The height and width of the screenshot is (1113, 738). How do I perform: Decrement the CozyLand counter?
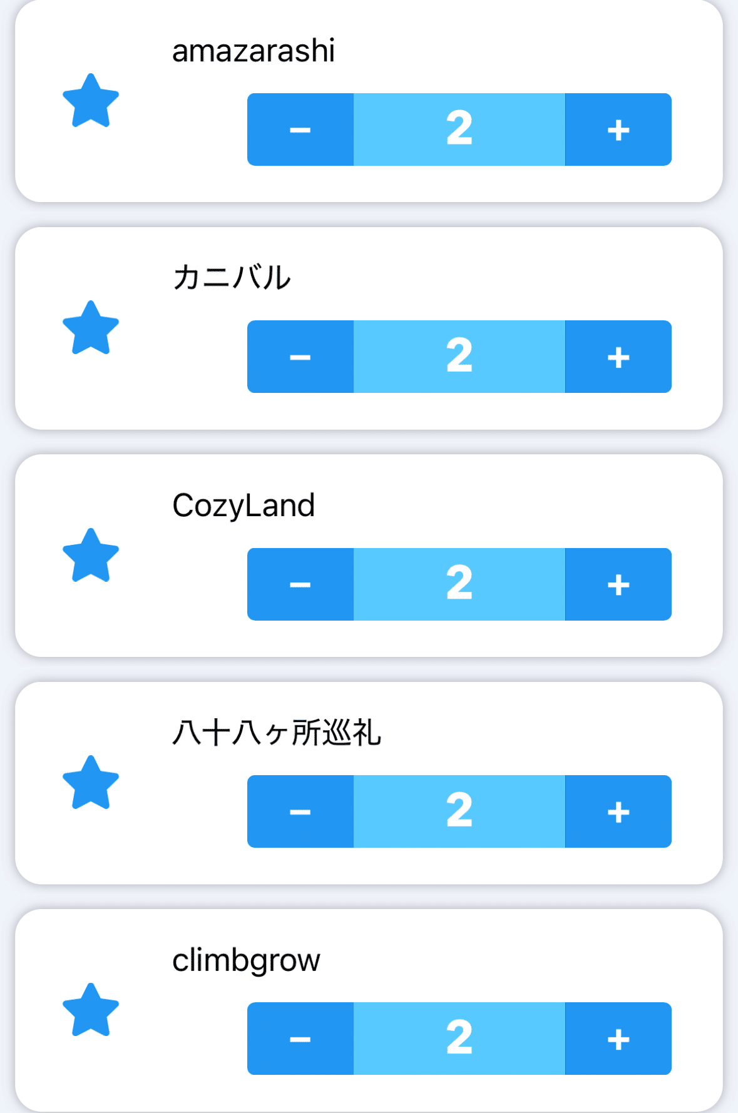300,584
